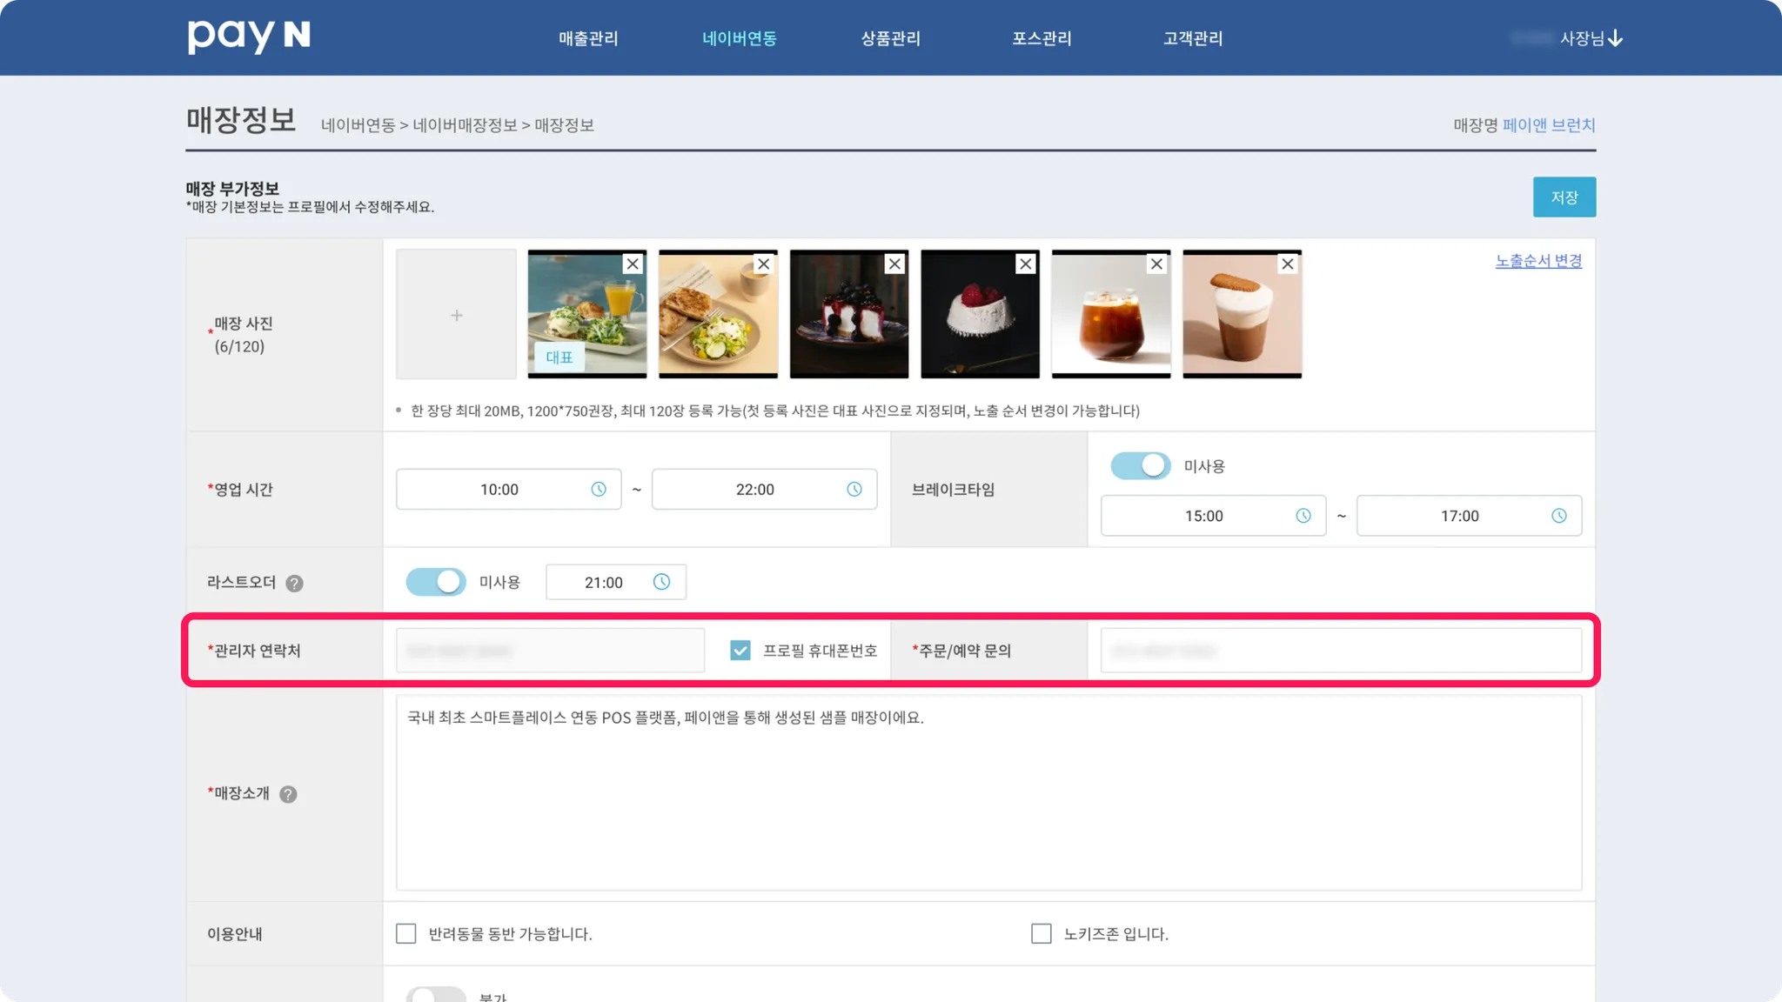The width and height of the screenshot is (1782, 1002).
Task: Remove the first salad photo with X
Action: click(633, 264)
